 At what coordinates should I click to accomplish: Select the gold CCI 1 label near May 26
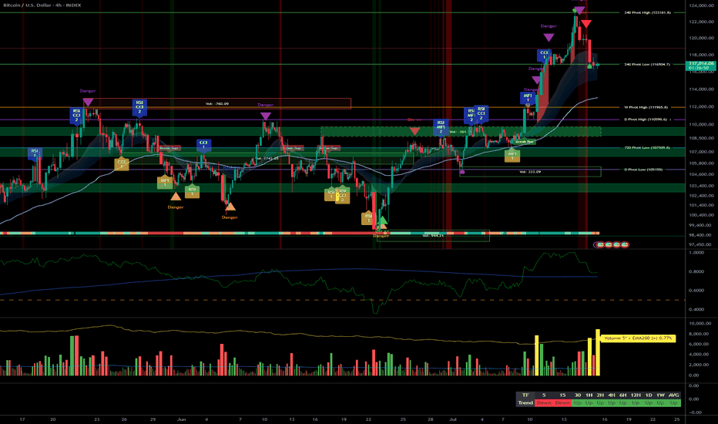[x=122, y=163]
